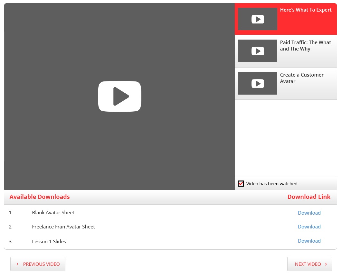Viewport: 342px width, 278px height.
Task: Click the play icon on Paid Traffic thumbnail
Action: 257,51
